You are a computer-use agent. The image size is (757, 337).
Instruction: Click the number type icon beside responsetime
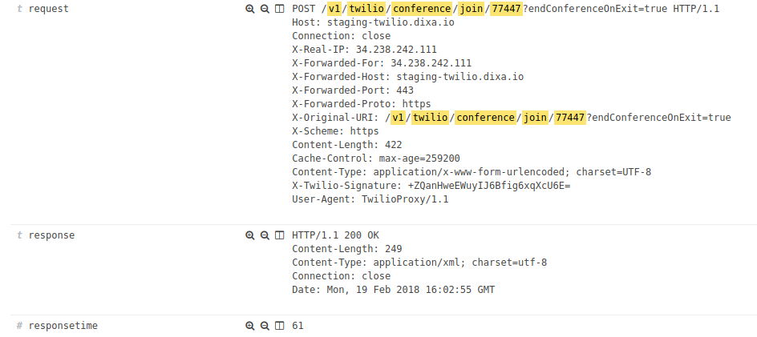tap(20, 326)
